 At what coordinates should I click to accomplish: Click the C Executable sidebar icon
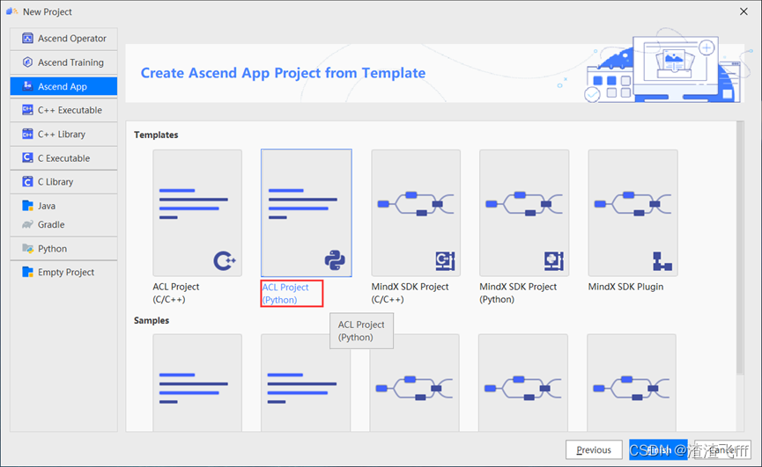point(27,158)
